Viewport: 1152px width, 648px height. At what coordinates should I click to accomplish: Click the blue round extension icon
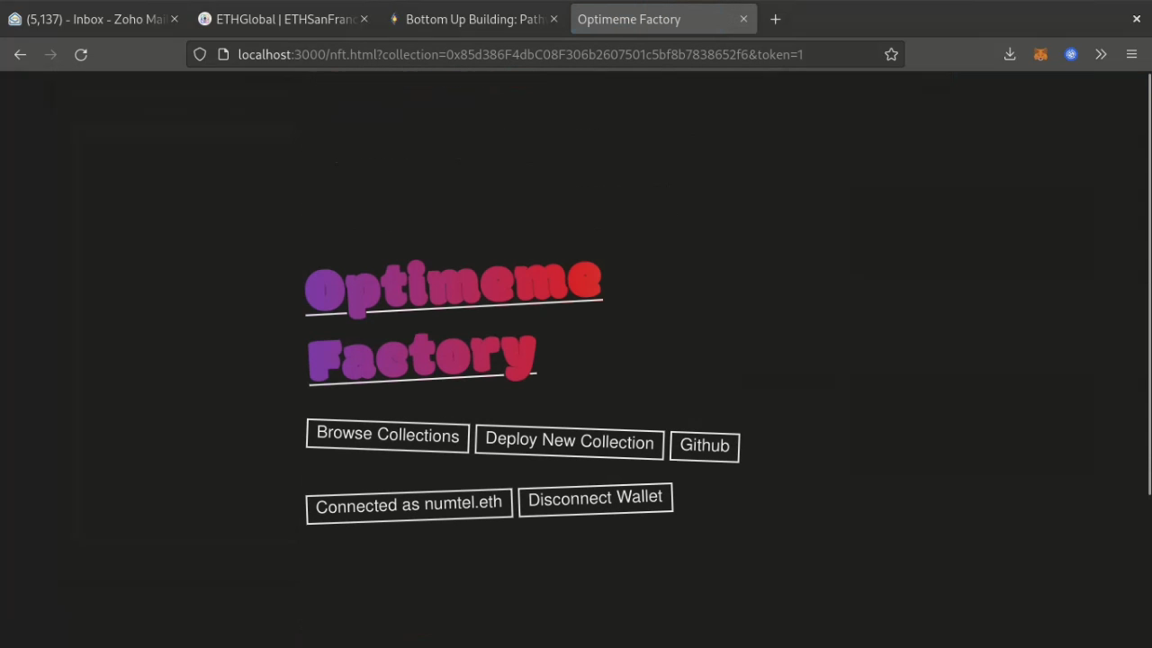pos(1071,55)
